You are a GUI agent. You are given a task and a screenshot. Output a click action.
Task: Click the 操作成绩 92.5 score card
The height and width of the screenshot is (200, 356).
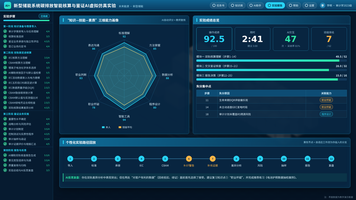214,39
